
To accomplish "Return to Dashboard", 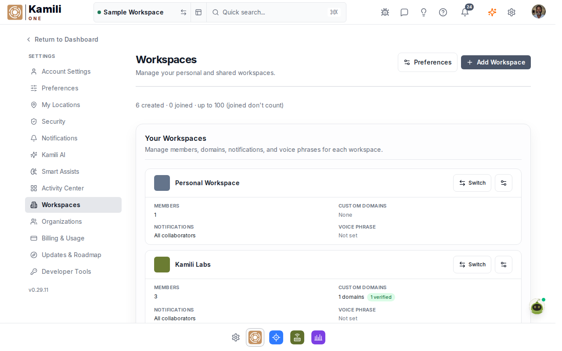I will pyautogui.click(x=62, y=39).
